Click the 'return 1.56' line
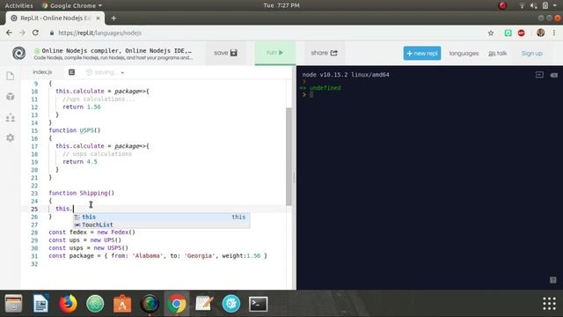Screen dimensions: 563x317 (82, 107)
